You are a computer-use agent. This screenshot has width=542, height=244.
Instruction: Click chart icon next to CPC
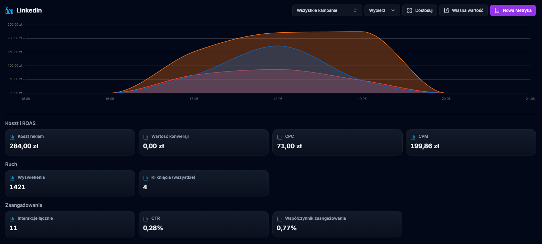(279, 137)
